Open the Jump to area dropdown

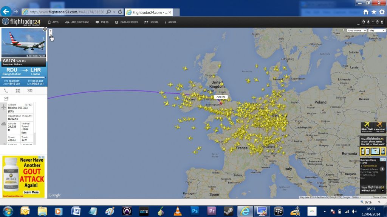pos(356,31)
